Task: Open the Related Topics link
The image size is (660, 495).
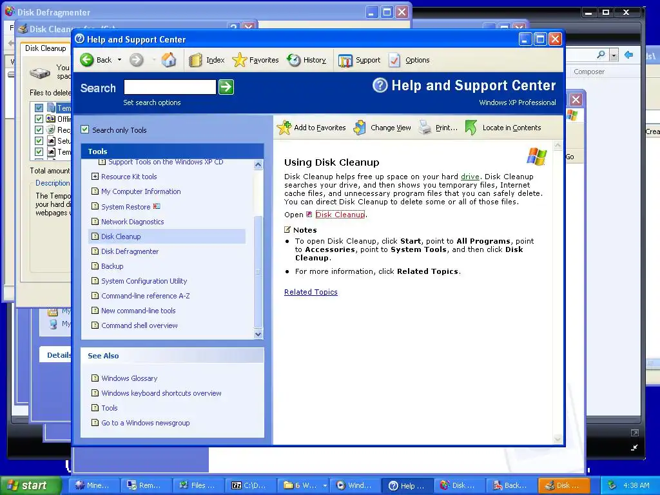Action: click(311, 292)
